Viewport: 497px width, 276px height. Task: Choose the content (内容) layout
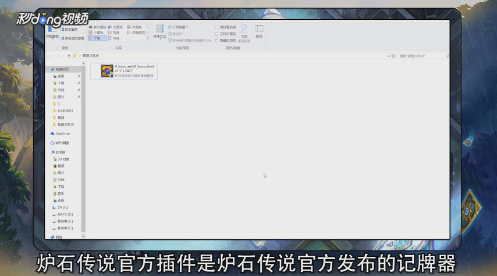coord(114,38)
